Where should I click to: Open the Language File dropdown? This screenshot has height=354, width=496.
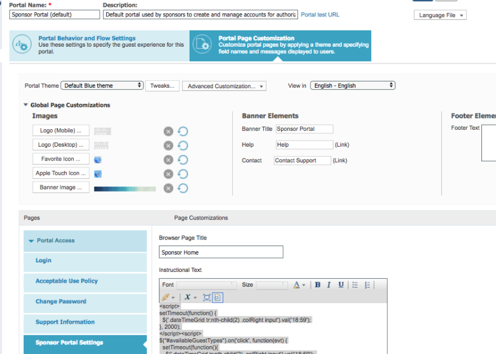440,15
